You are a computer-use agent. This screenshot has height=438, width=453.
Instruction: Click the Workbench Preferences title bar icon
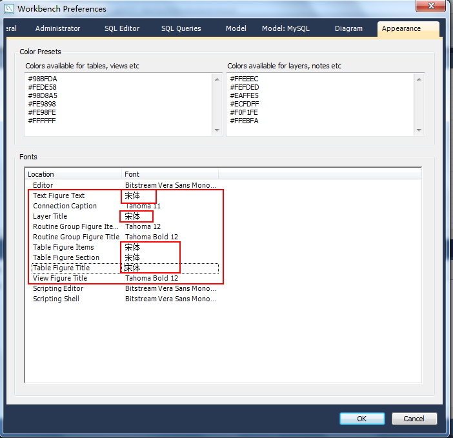coord(8,8)
